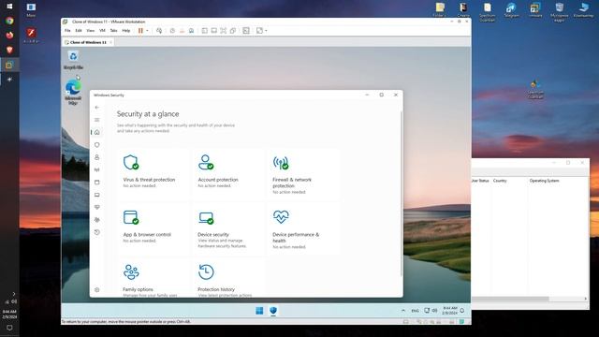Open Spectrum Guardian file on host desktop
The image size is (599, 337).
point(487,12)
